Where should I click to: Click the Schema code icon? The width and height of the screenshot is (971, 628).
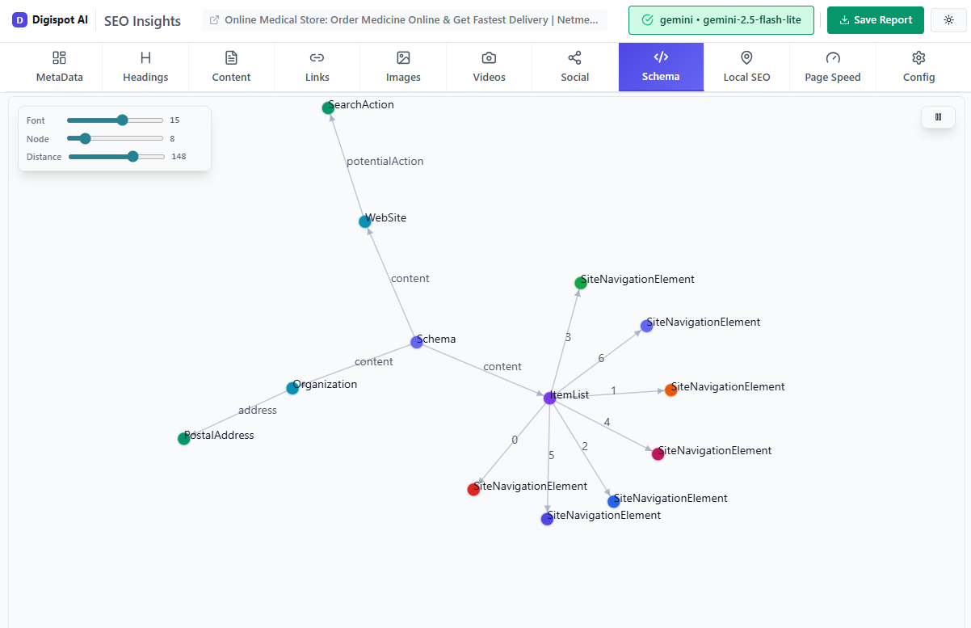[x=661, y=58]
